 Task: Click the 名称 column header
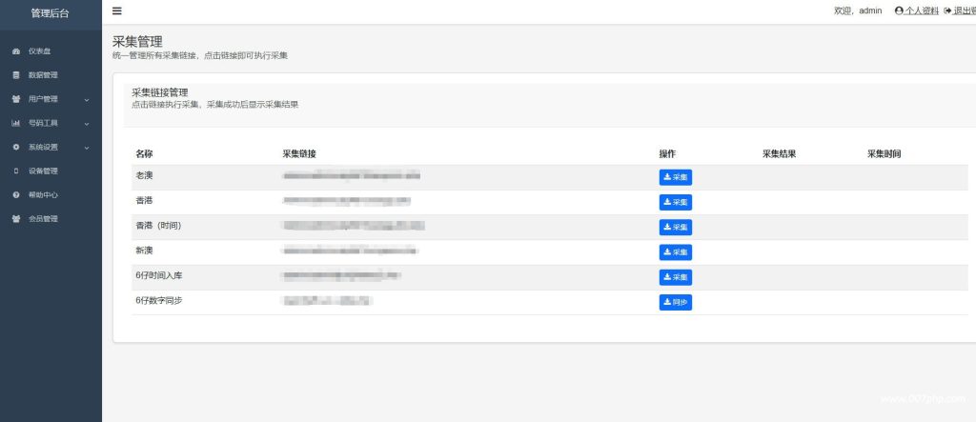point(145,153)
